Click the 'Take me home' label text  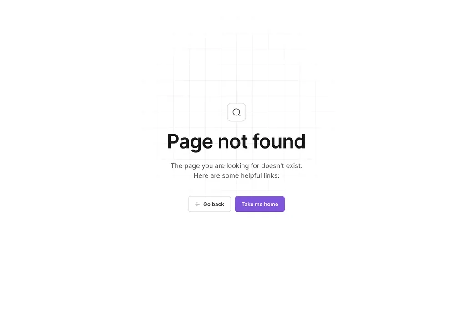coord(260,205)
